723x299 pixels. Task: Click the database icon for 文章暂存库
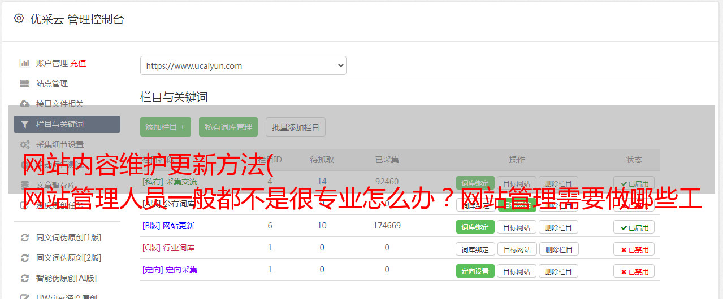click(x=25, y=184)
